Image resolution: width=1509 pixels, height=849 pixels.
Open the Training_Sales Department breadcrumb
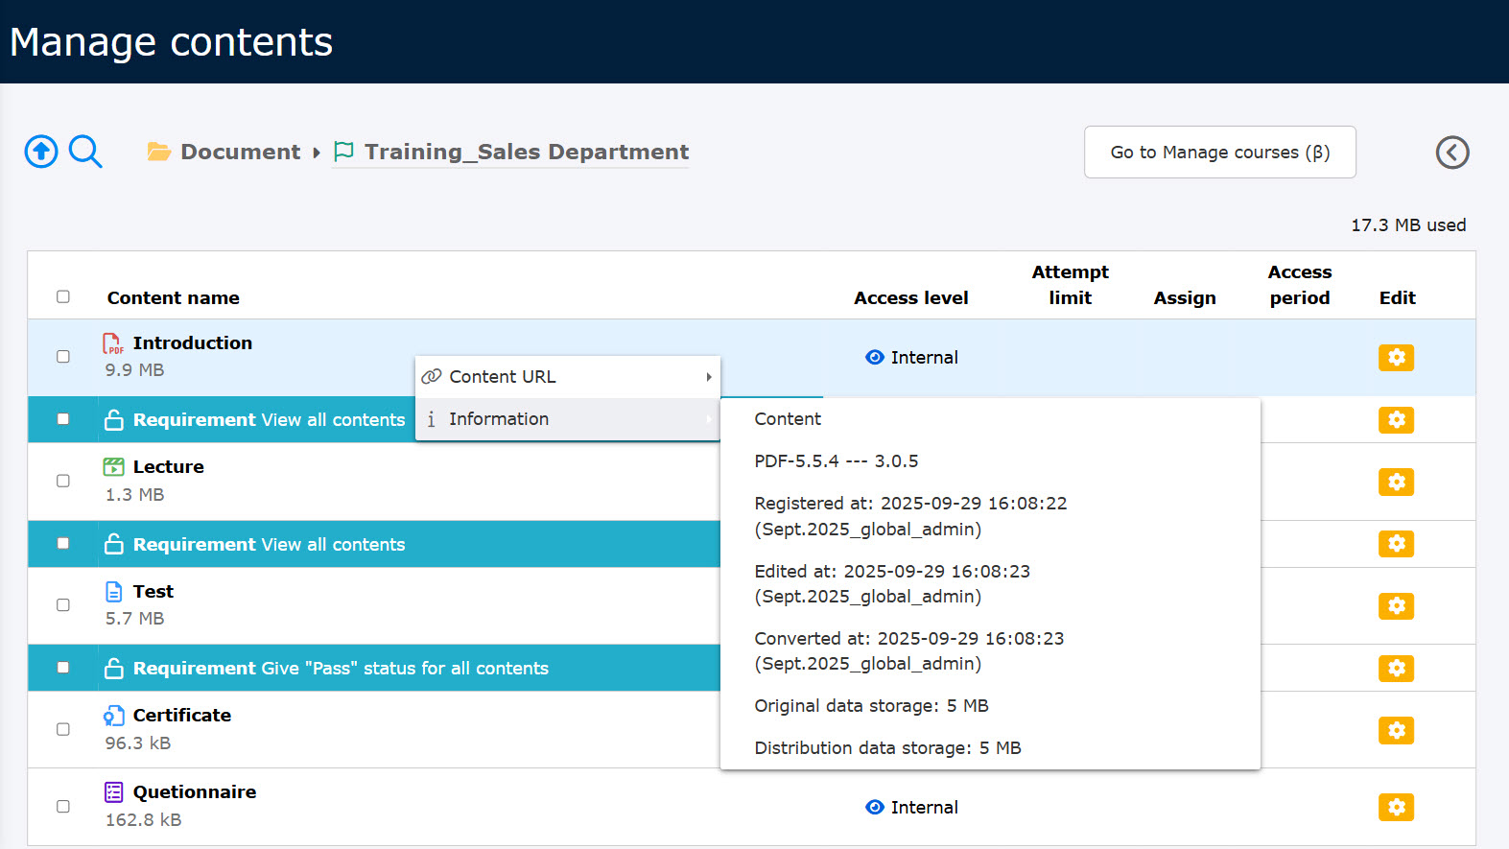click(x=526, y=153)
